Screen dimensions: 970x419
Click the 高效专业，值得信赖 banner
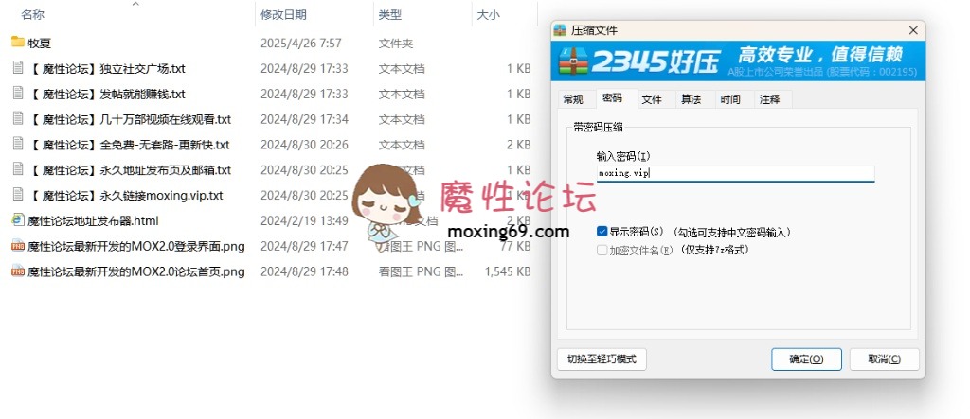click(820, 54)
